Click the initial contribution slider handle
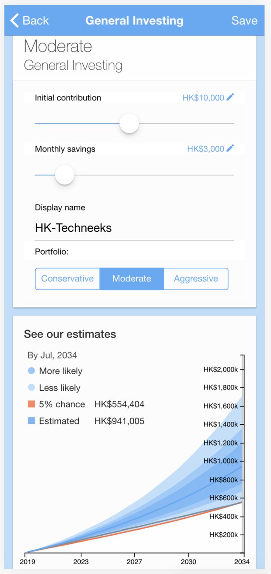This screenshot has height=574, width=271. [129, 124]
